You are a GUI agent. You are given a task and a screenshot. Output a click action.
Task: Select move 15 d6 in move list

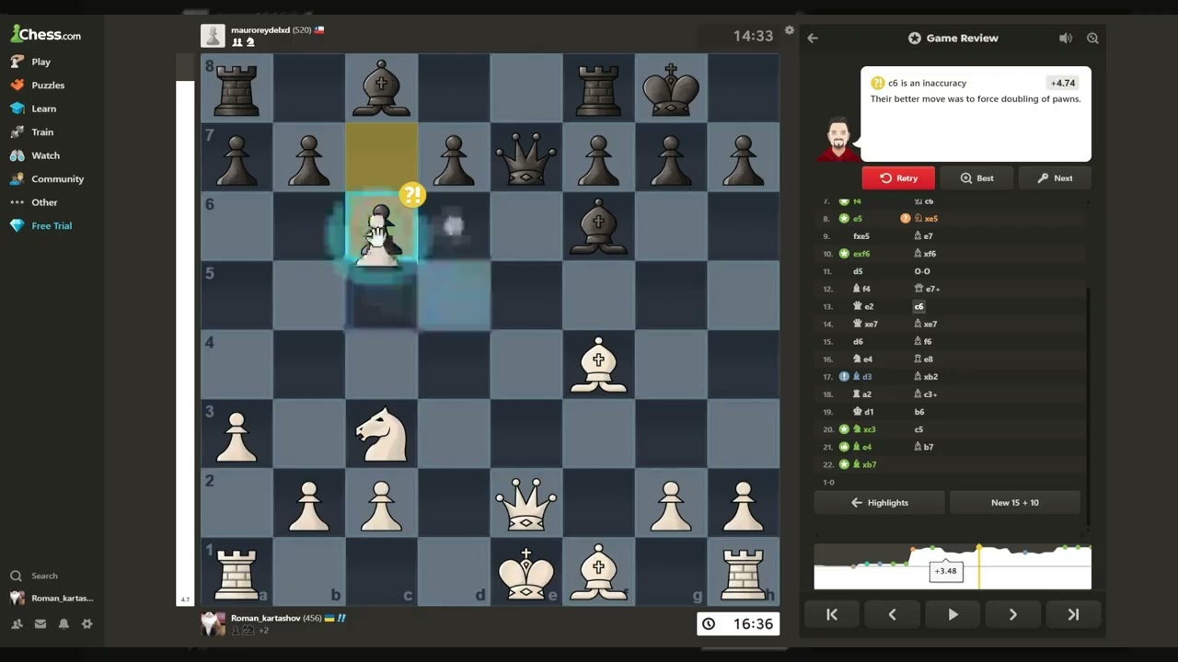858,341
